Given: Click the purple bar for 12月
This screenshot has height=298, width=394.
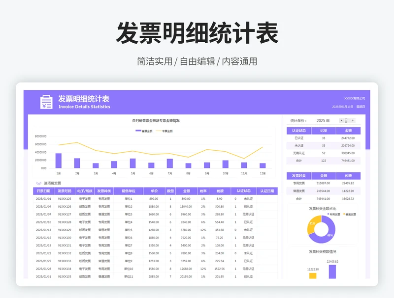Looking at the screenshot, I should [x=263, y=165].
